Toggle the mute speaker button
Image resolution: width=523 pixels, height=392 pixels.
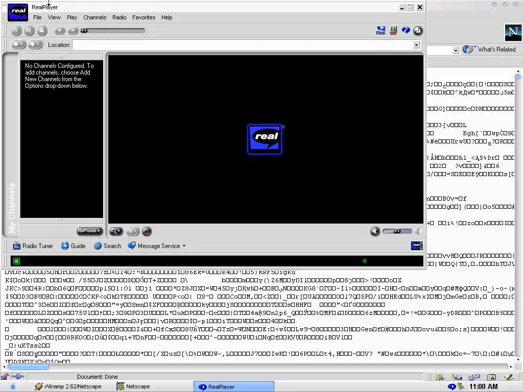pos(375,231)
